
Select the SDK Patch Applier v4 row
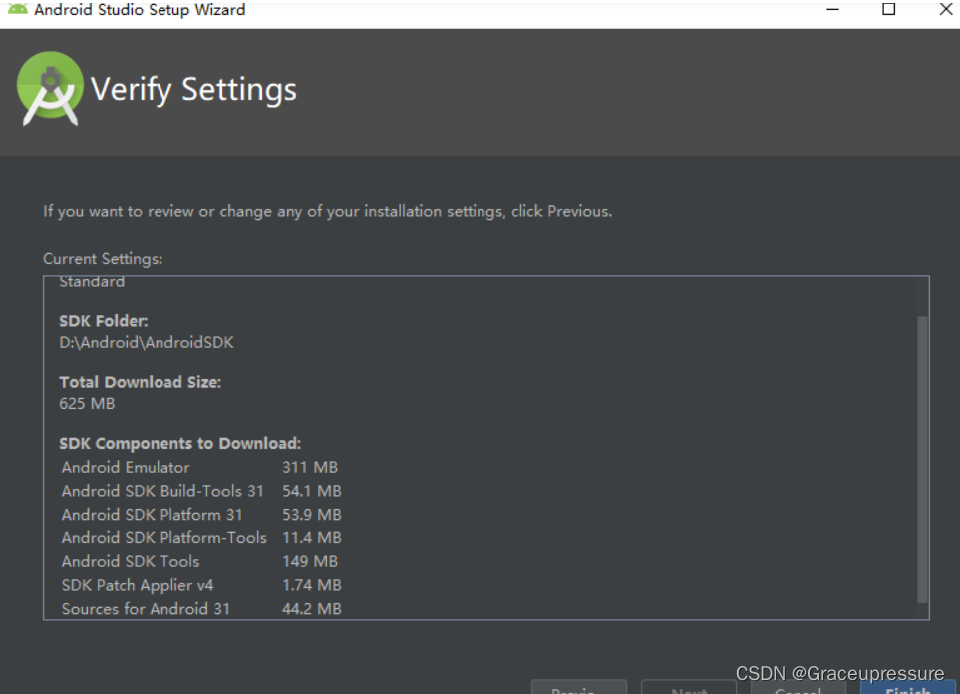[x=201, y=585]
